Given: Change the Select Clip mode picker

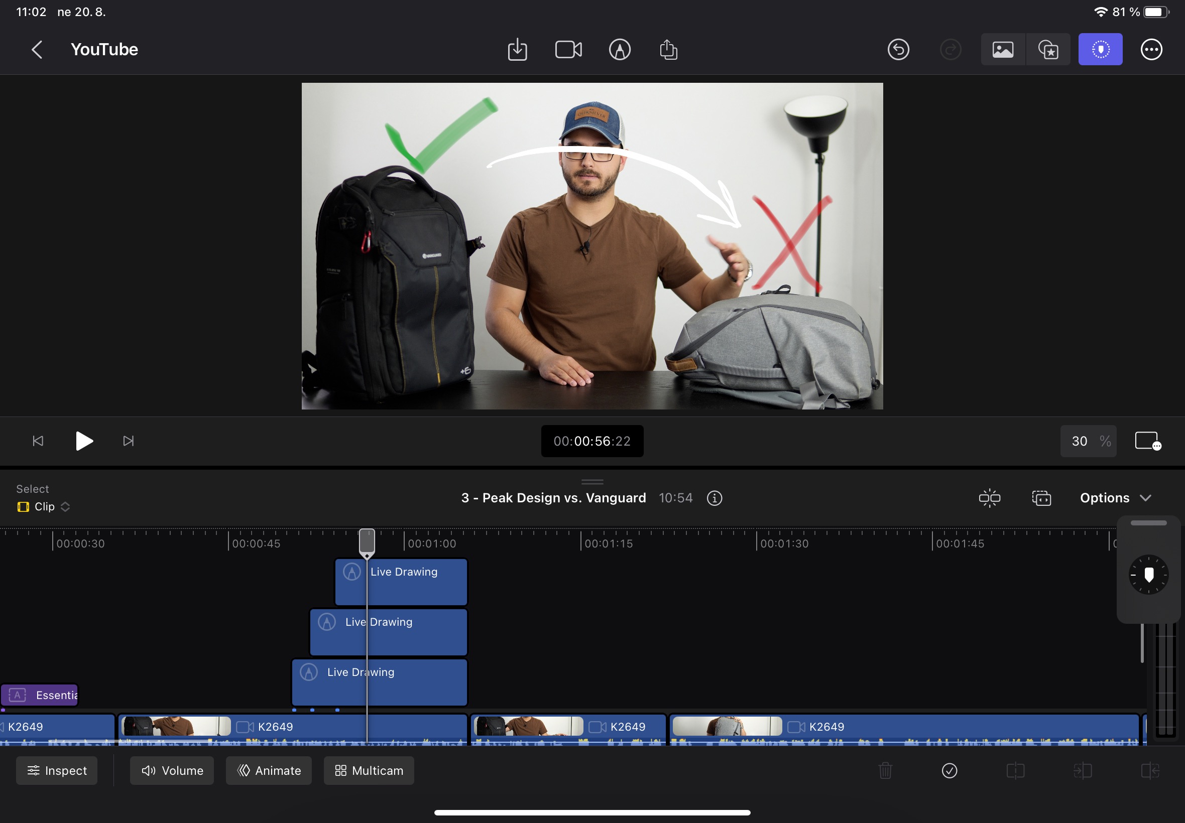Looking at the screenshot, I should 44,507.
